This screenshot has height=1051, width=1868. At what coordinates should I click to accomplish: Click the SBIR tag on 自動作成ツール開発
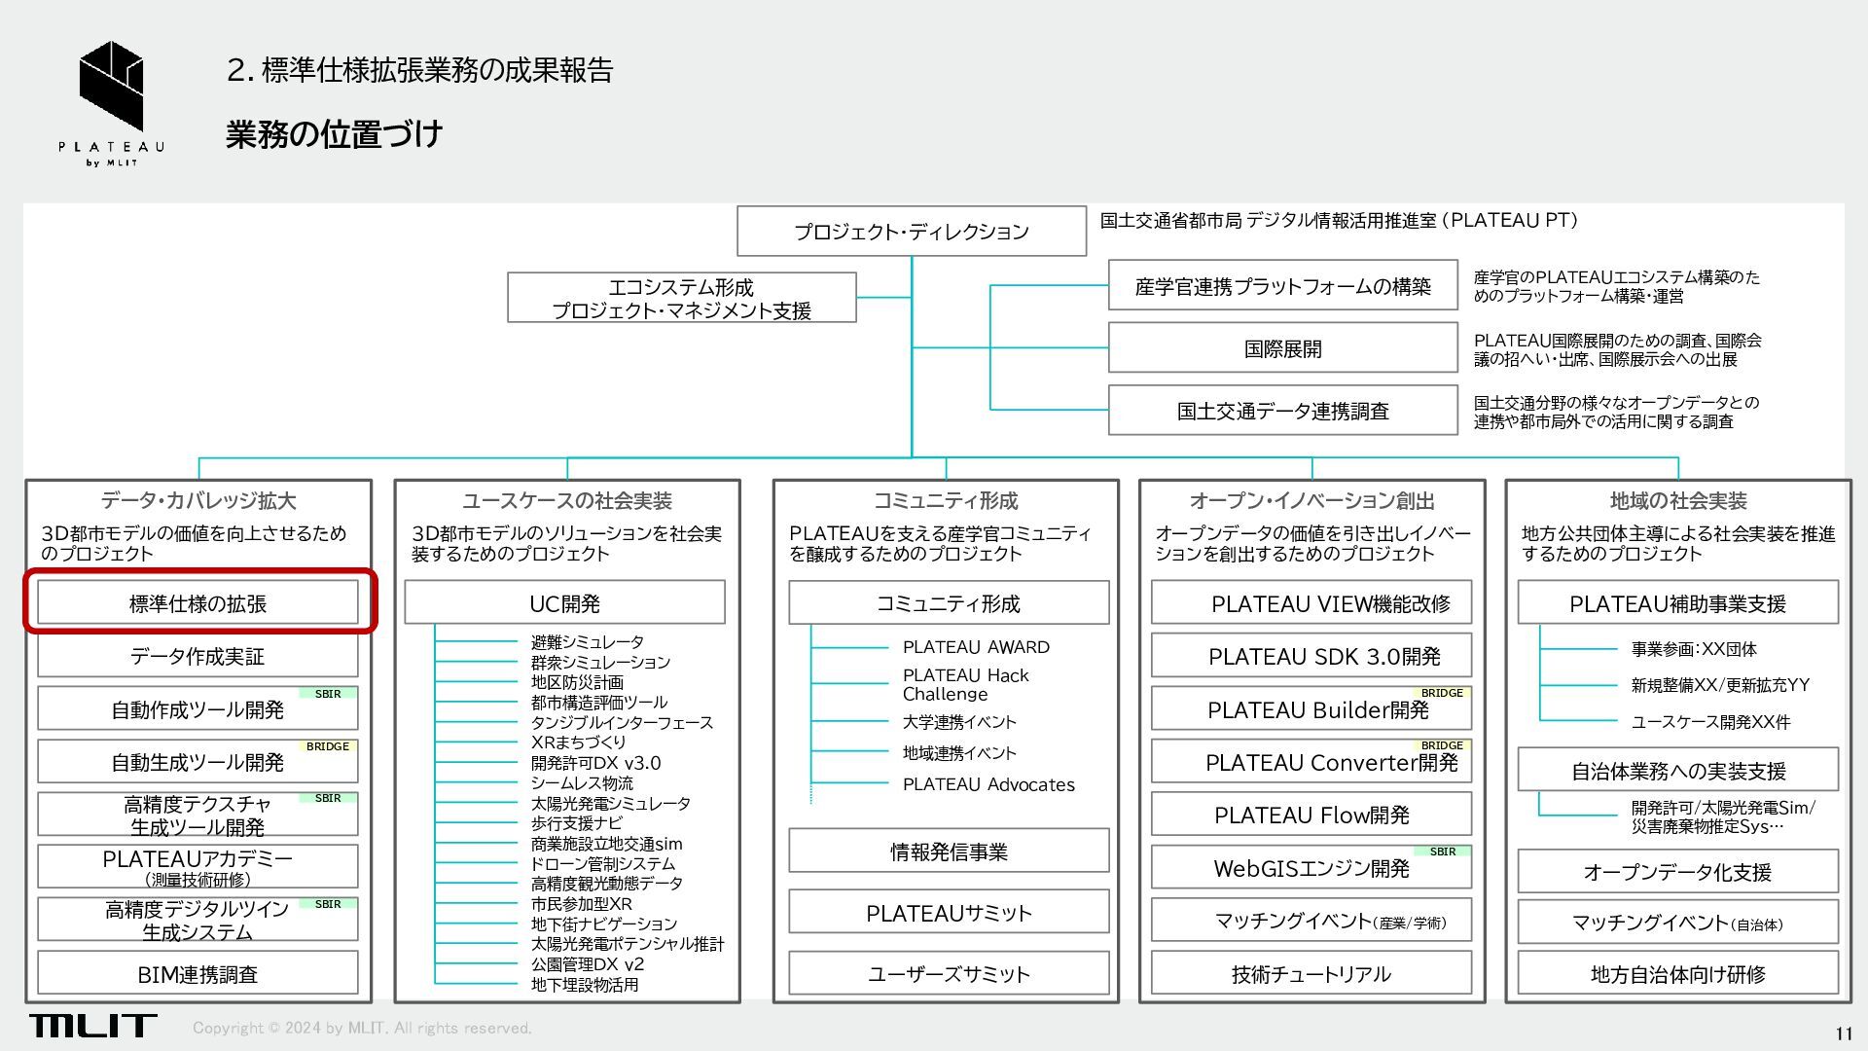(x=328, y=694)
